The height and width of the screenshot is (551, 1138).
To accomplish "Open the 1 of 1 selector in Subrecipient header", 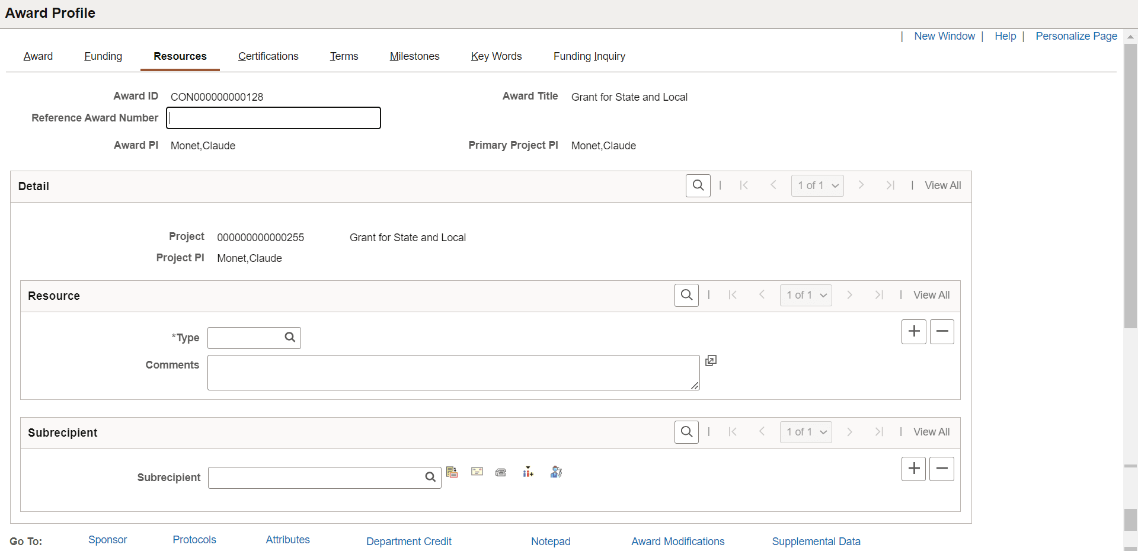I will 805,432.
